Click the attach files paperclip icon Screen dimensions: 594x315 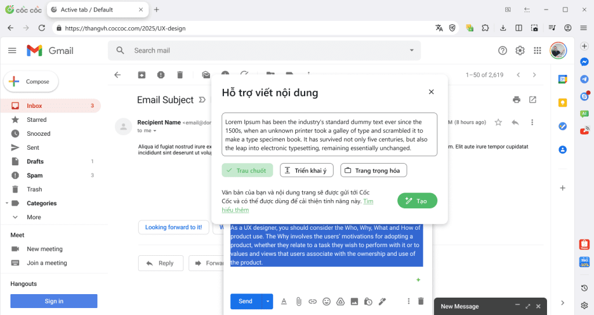(298, 301)
